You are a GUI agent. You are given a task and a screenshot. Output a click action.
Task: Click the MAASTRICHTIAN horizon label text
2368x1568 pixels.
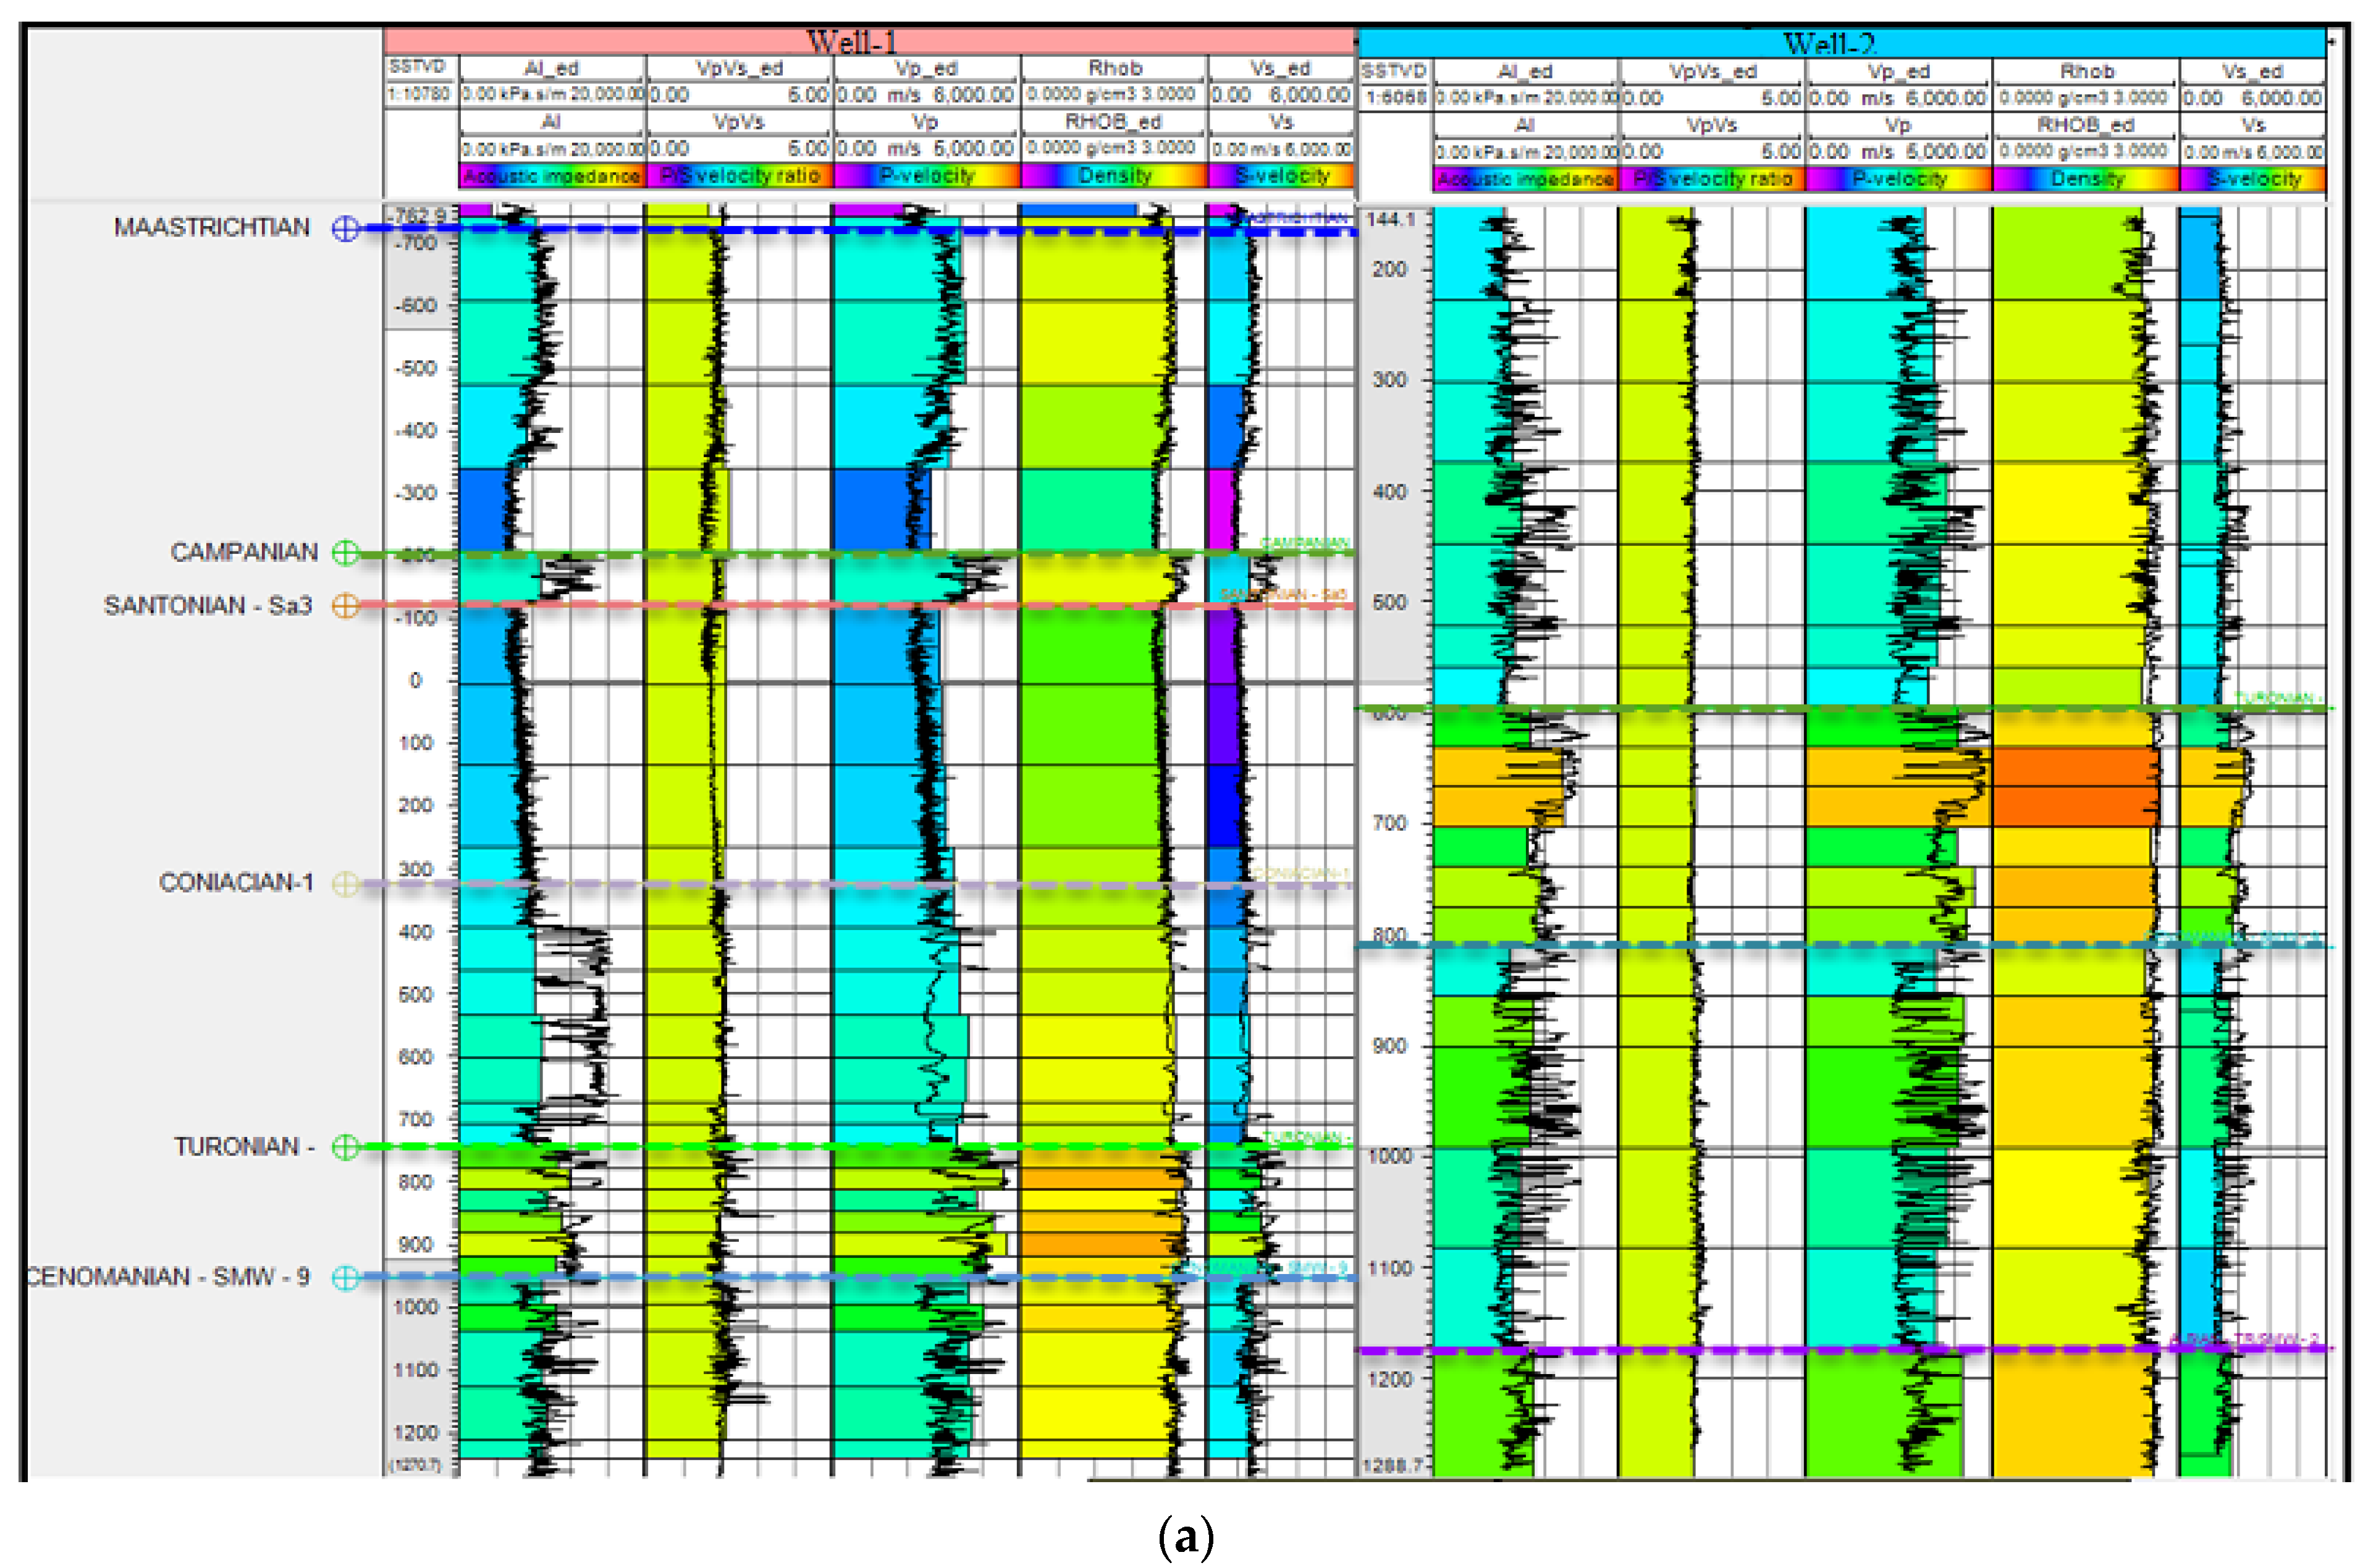click(211, 228)
